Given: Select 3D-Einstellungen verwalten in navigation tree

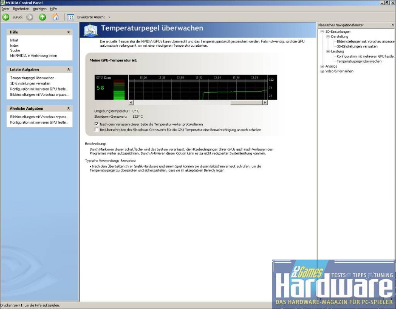Looking at the screenshot, I should click(357, 46).
